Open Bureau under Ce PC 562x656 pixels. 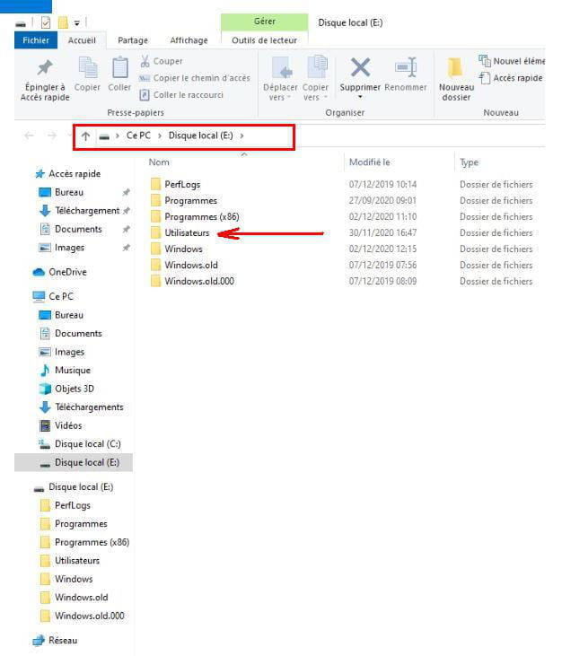tap(68, 315)
